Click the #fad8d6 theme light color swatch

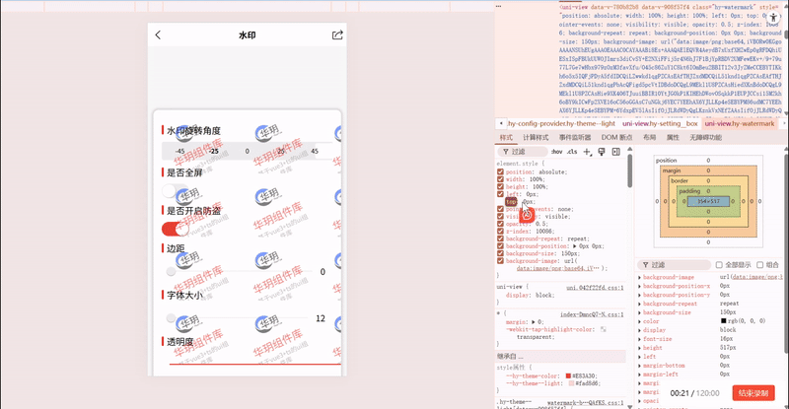[x=571, y=383]
